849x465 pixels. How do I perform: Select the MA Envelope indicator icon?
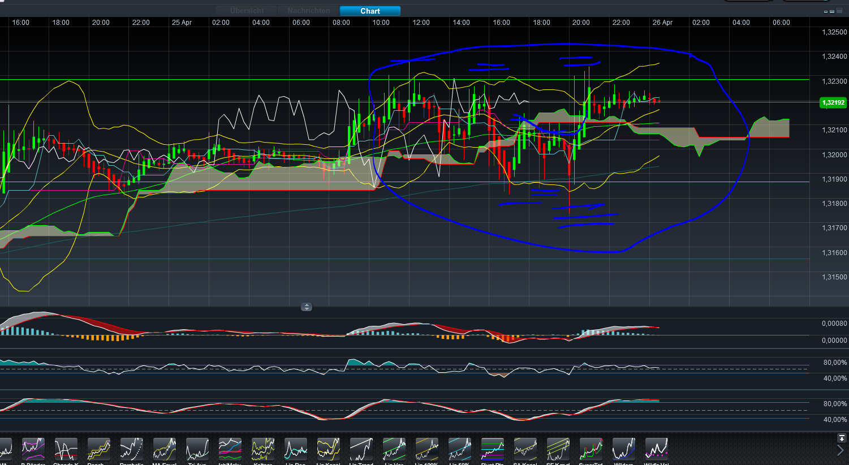(164, 449)
